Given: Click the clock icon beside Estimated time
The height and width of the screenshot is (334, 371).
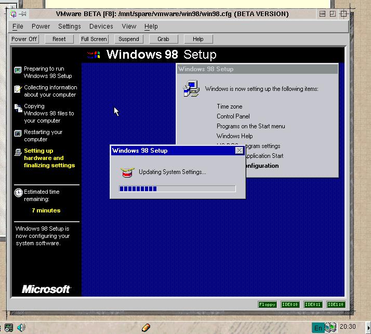Looking at the screenshot, I should tap(18, 192).
